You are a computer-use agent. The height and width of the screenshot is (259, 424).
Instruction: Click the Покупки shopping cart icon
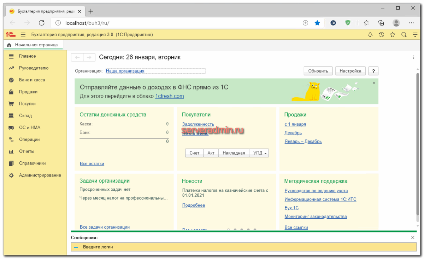pyautogui.click(x=11, y=104)
